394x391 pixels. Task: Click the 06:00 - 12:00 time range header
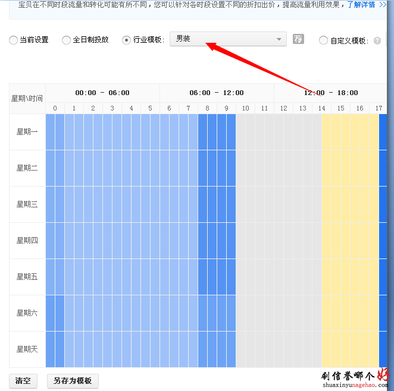click(217, 93)
